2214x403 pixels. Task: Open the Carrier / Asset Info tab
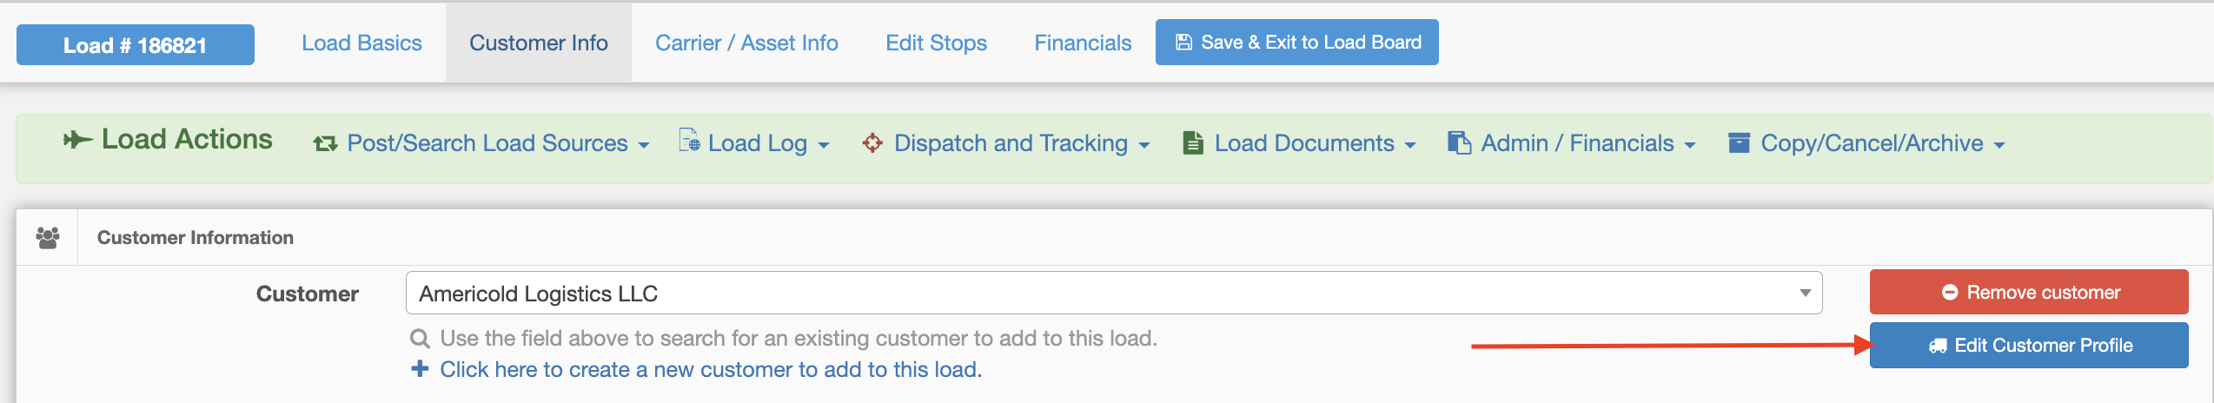(x=746, y=43)
